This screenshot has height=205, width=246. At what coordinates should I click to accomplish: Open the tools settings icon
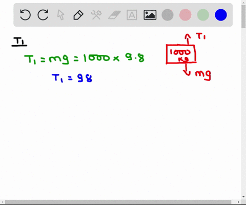tap(96, 15)
